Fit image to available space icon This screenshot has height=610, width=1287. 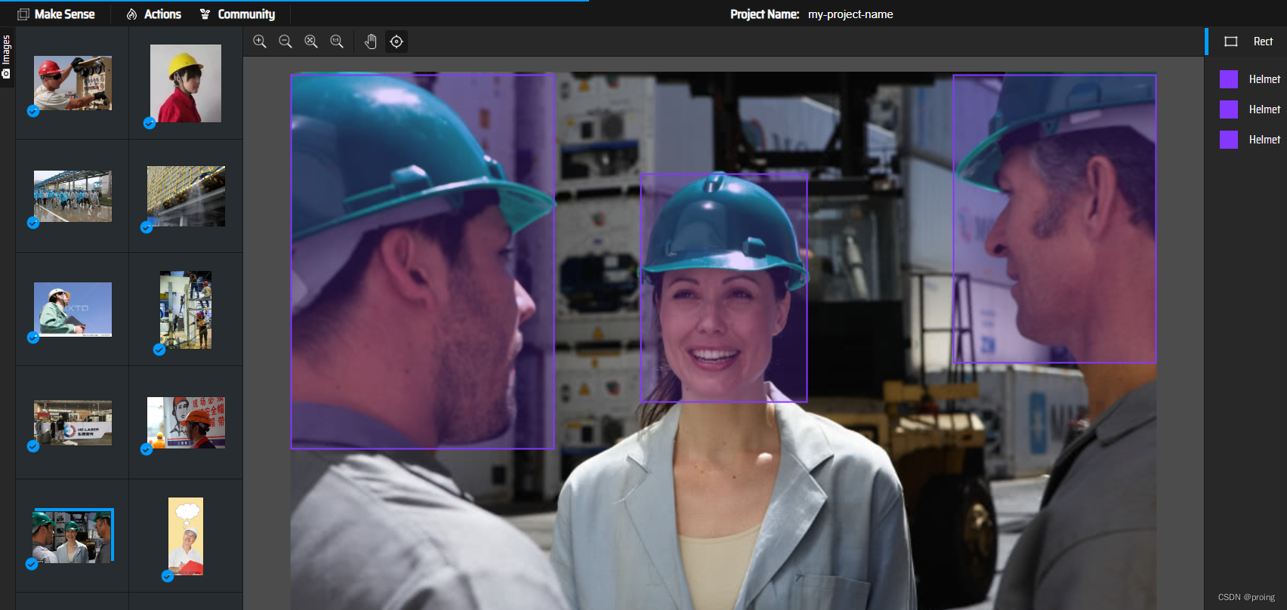click(311, 42)
